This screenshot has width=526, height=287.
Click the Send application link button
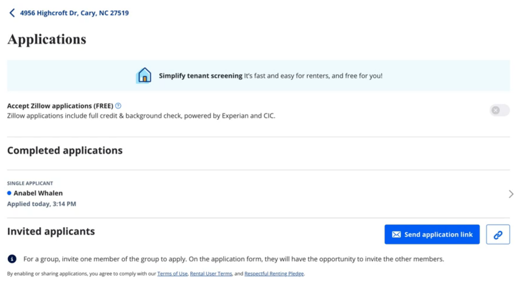click(432, 234)
